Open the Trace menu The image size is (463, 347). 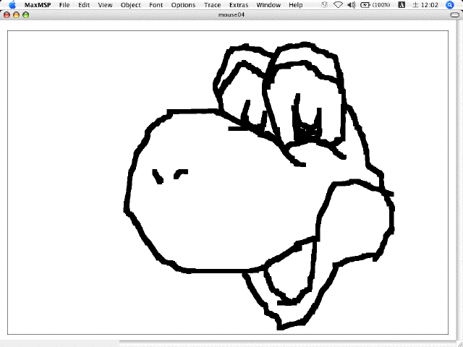point(212,5)
